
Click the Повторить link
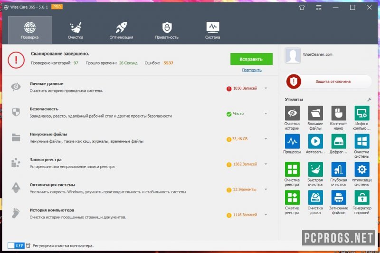tap(252, 70)
